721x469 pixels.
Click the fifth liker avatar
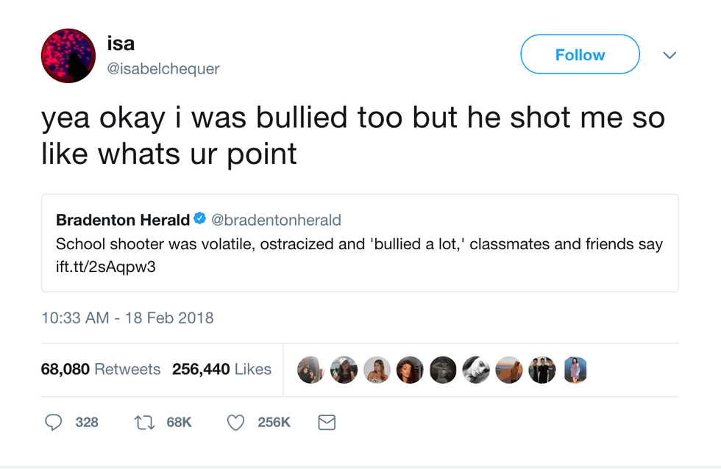tap(443, 370)
